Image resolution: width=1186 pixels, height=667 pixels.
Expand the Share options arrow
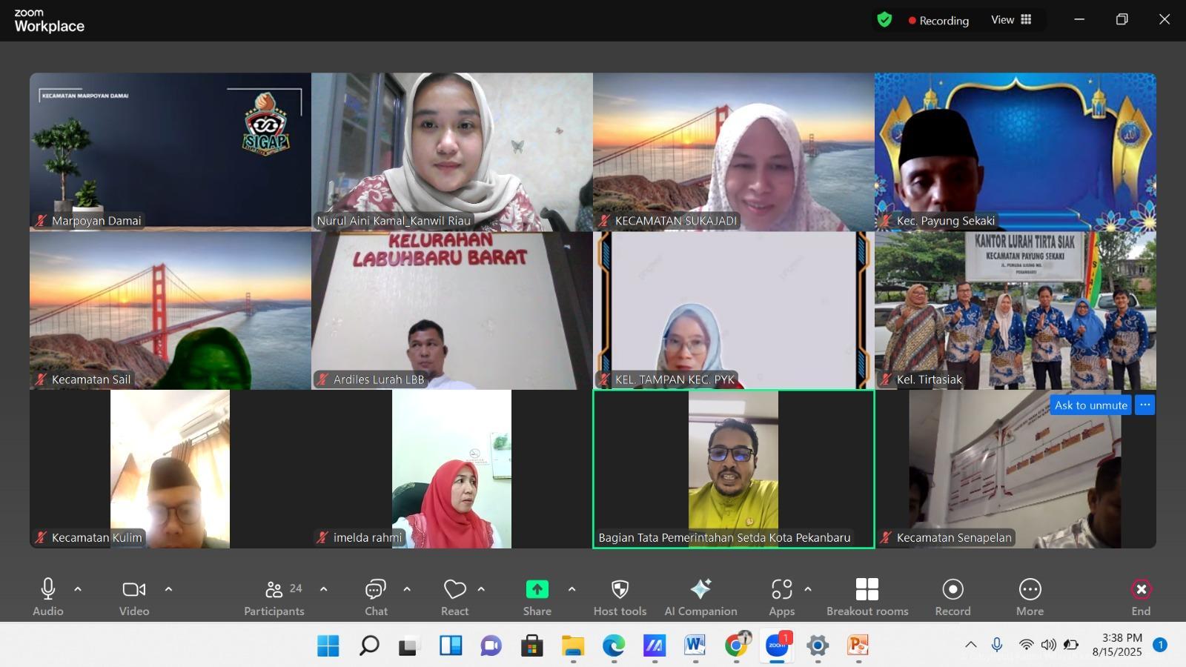pyautogui.click(x=572, y=590)
